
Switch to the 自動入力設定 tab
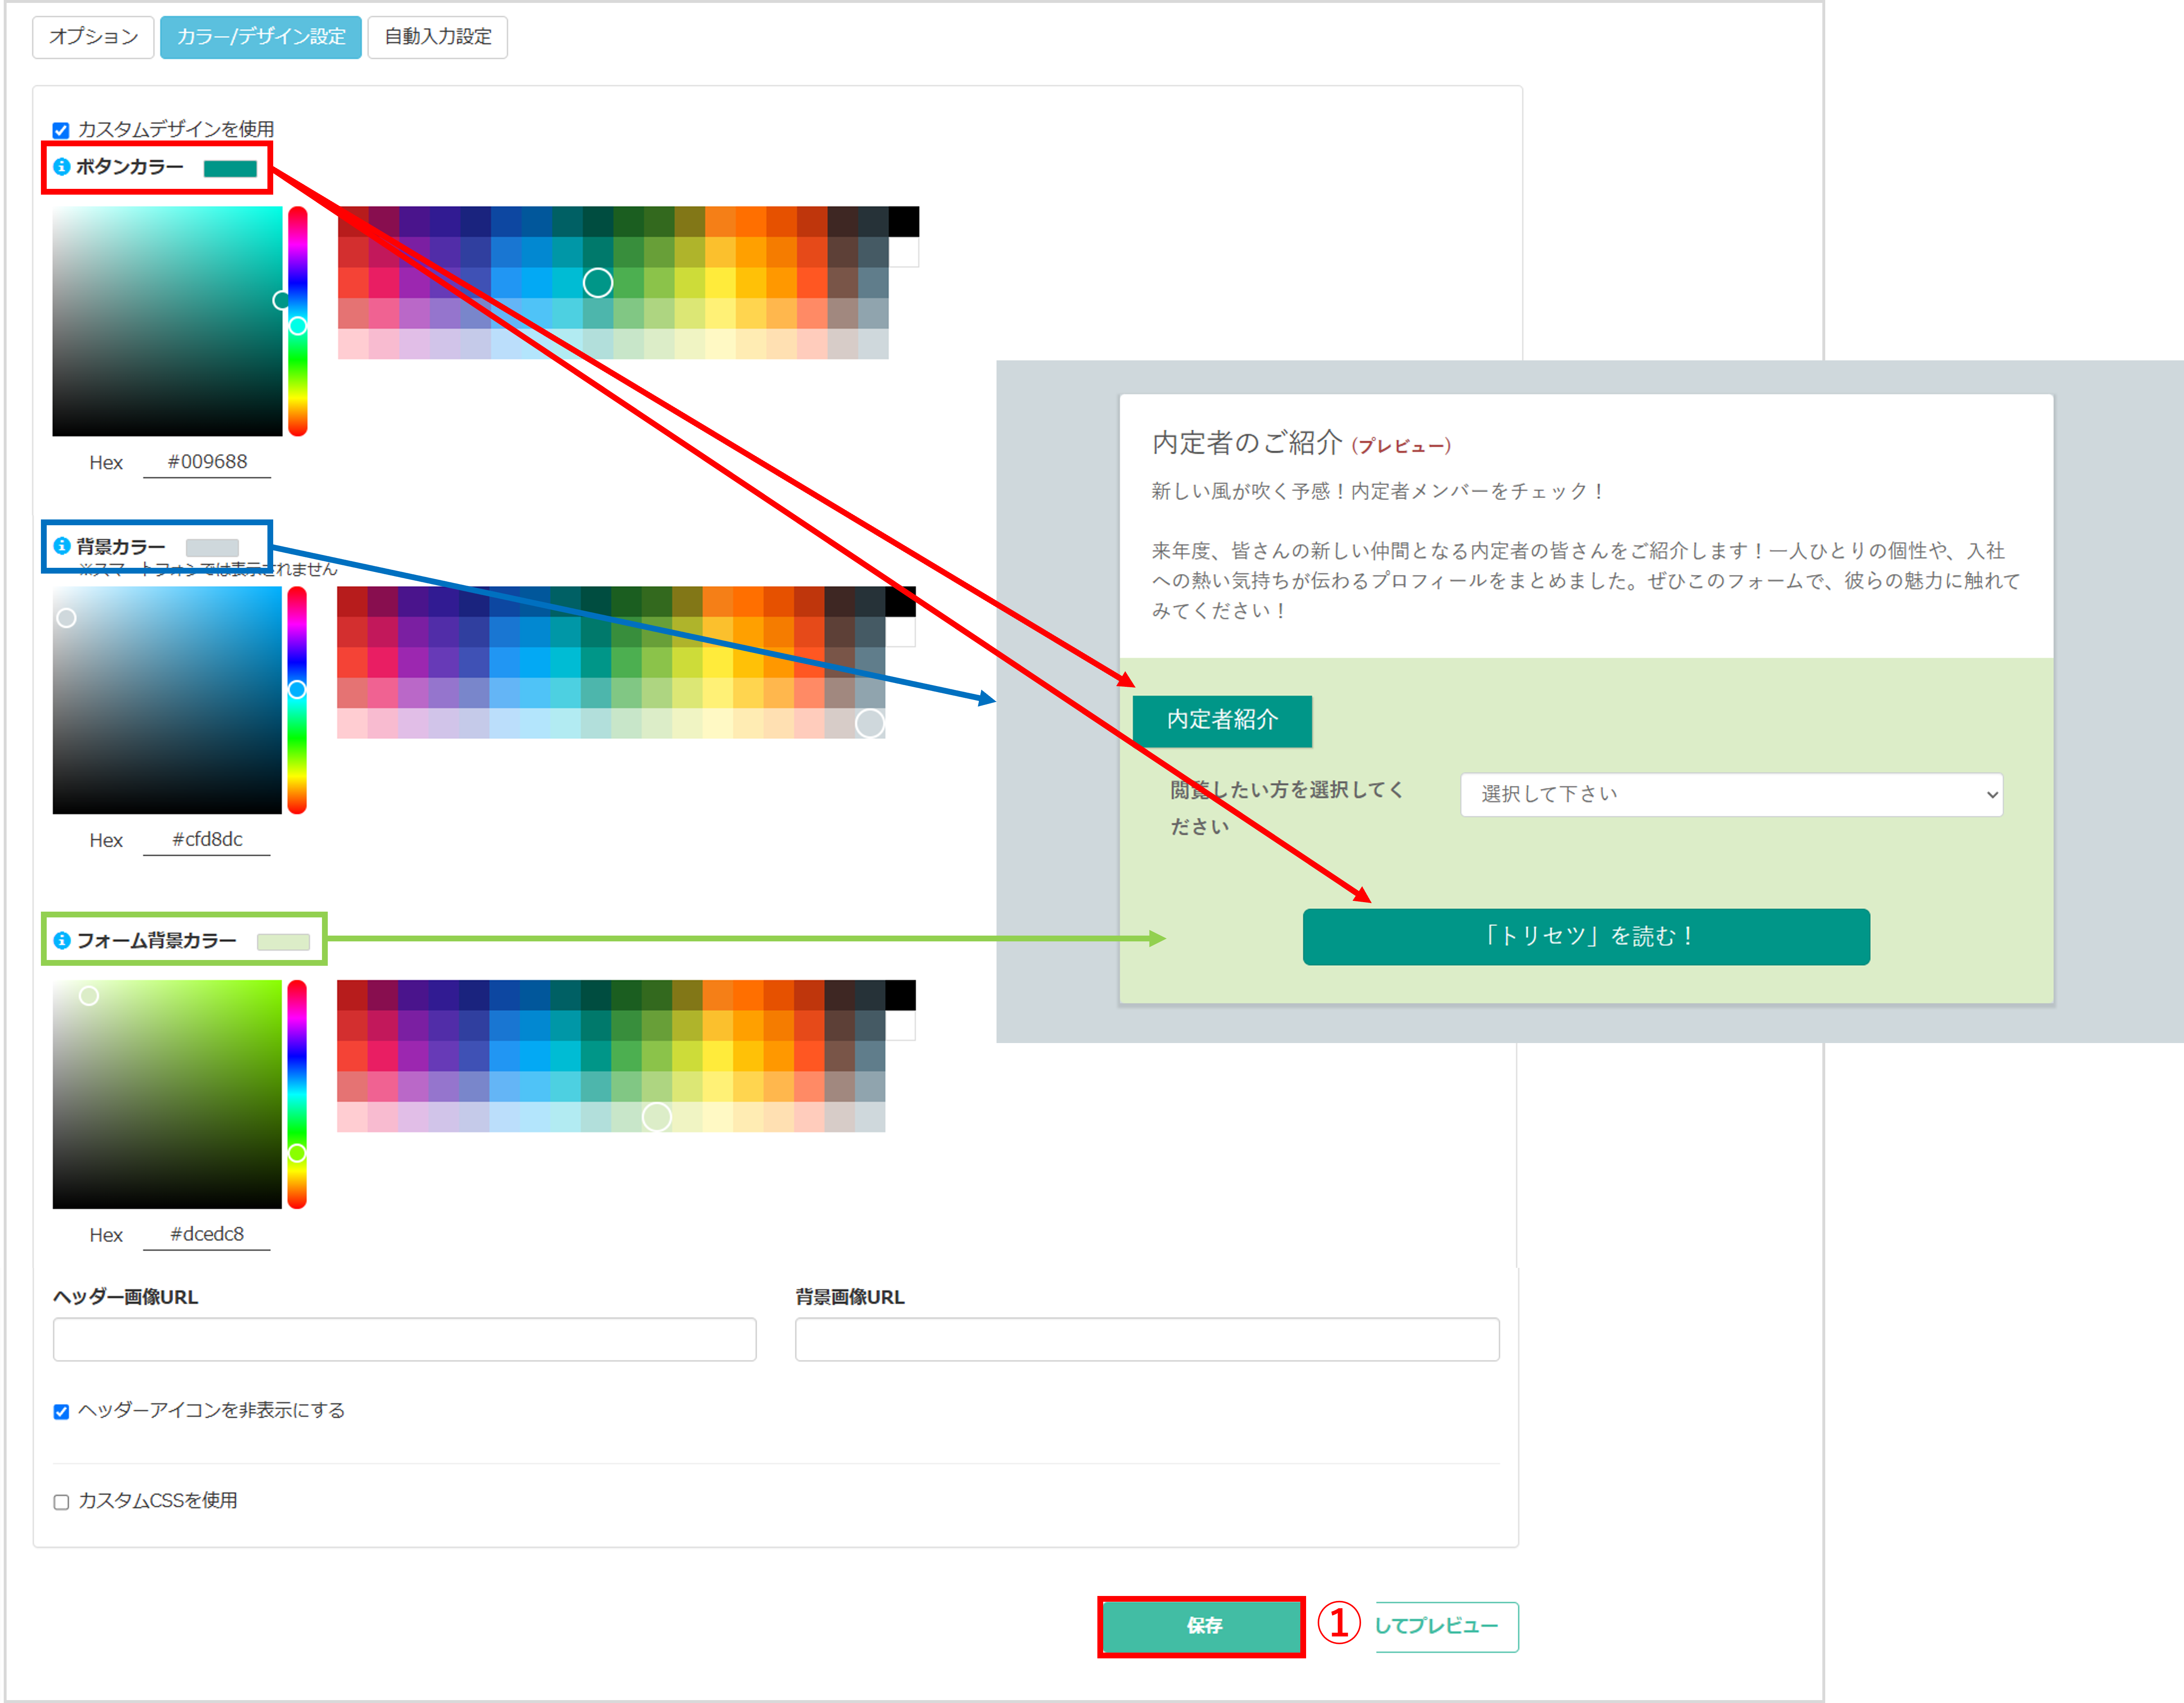tap(438, 37)
